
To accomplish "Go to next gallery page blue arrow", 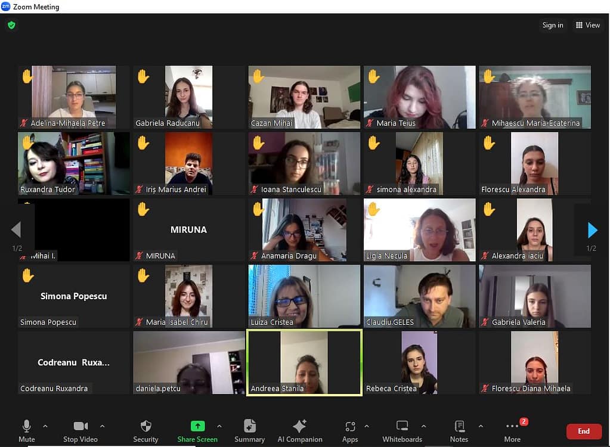I will (592, 230).
